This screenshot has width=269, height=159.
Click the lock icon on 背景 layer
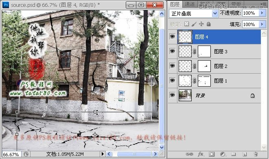click(252, 96)
